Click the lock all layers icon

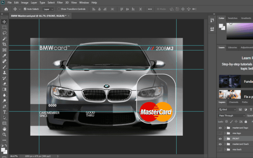246,121
